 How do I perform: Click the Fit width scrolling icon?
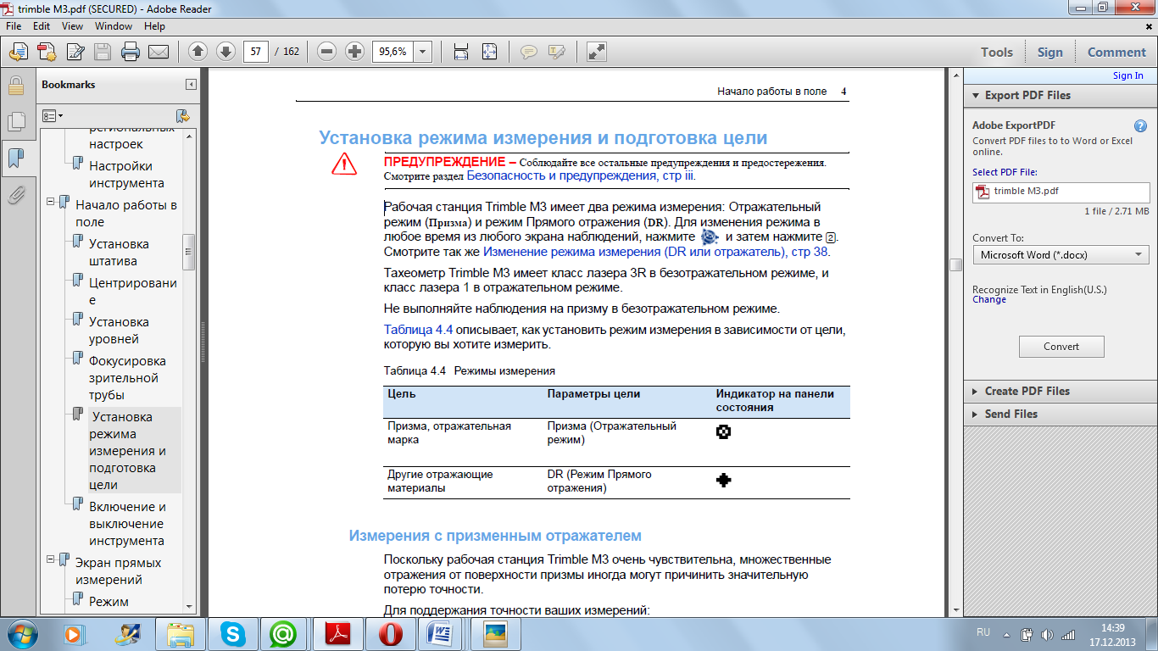pos(460,52)
